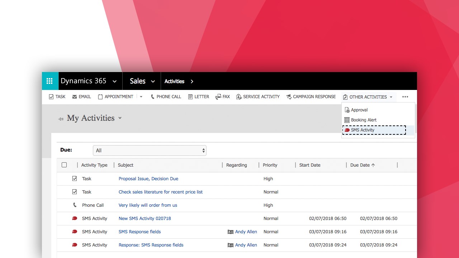Click SMS icon in SMS Response fields row
The width and height of the screenshot is (459, 258).
pos(75,231)
